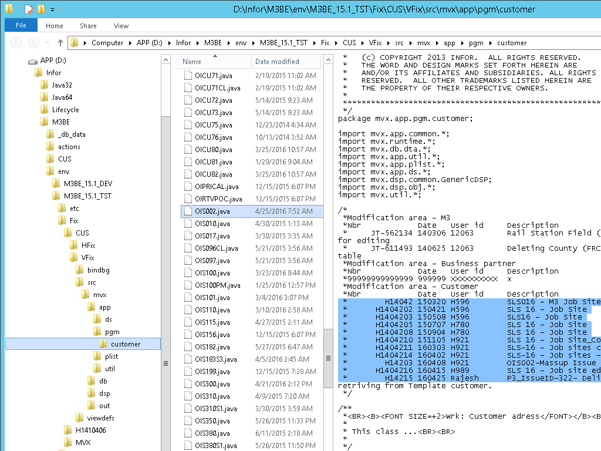Image resolution: width=601 pixels, height=451 pixels.
Task: Click 'Infor' breadcrumb in the address bar
Action: click(183, 43)
